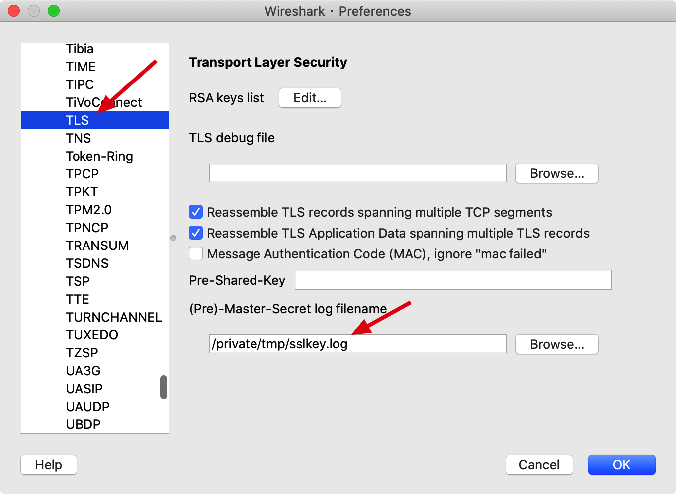676x494 pixels.
Task: Select the TLS protocol entry
Action: (95, 120)
